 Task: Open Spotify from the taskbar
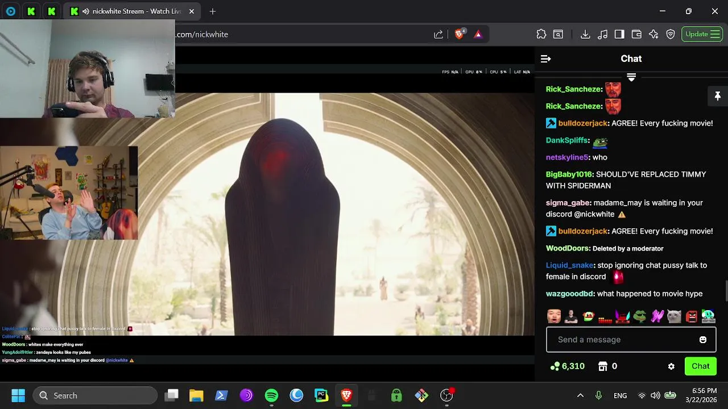271,395
